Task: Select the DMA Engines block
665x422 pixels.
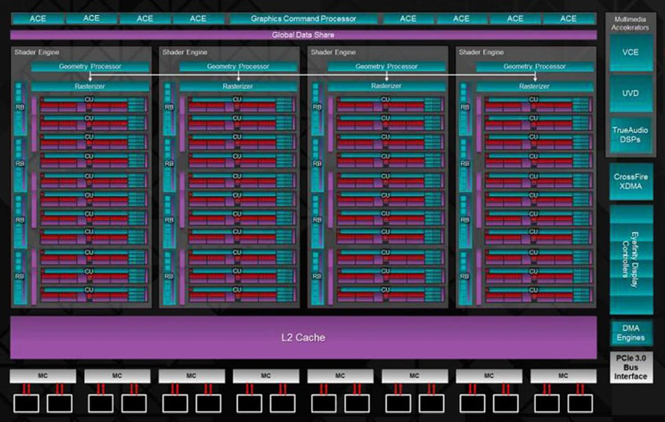Action: click(x=631, y=333)
